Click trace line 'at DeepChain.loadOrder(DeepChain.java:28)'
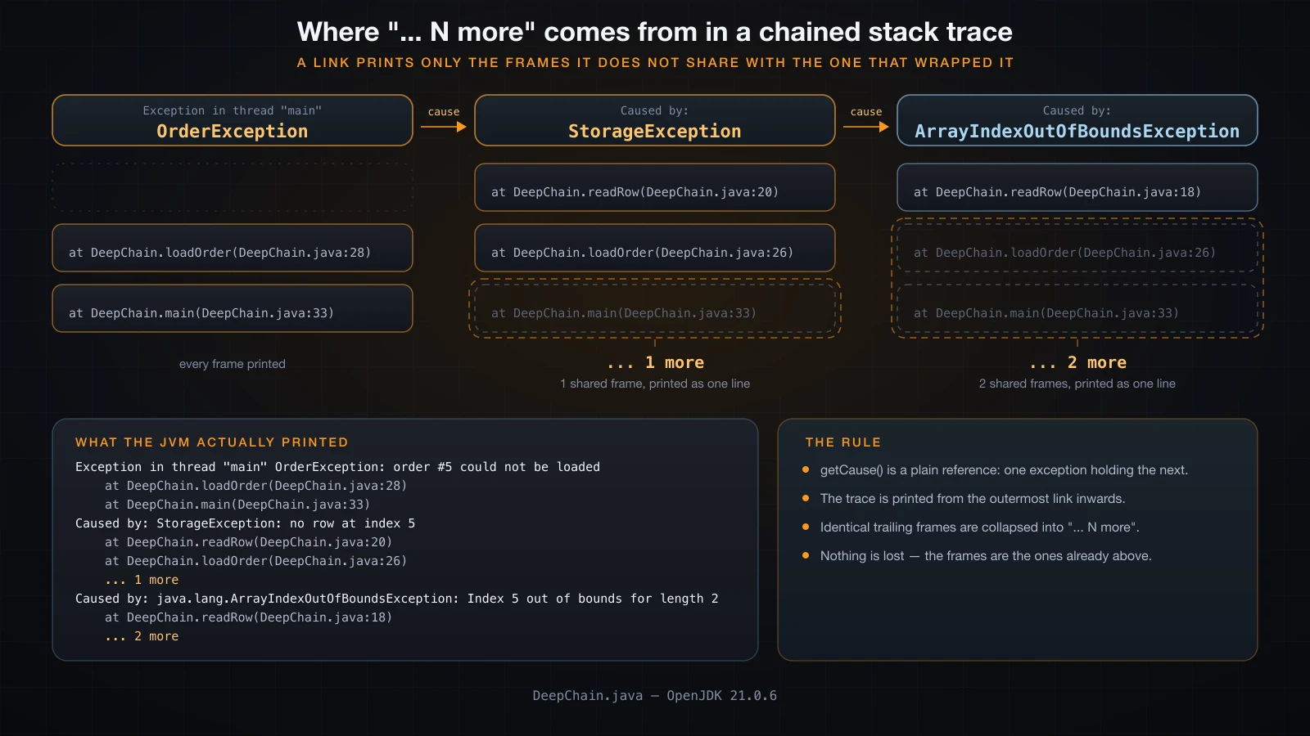This screenshot has height=736, width=1310. (255, 486)
